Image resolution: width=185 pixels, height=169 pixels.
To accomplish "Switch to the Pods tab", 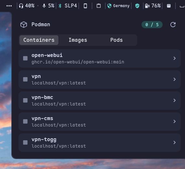I will (x=117, y=40).
